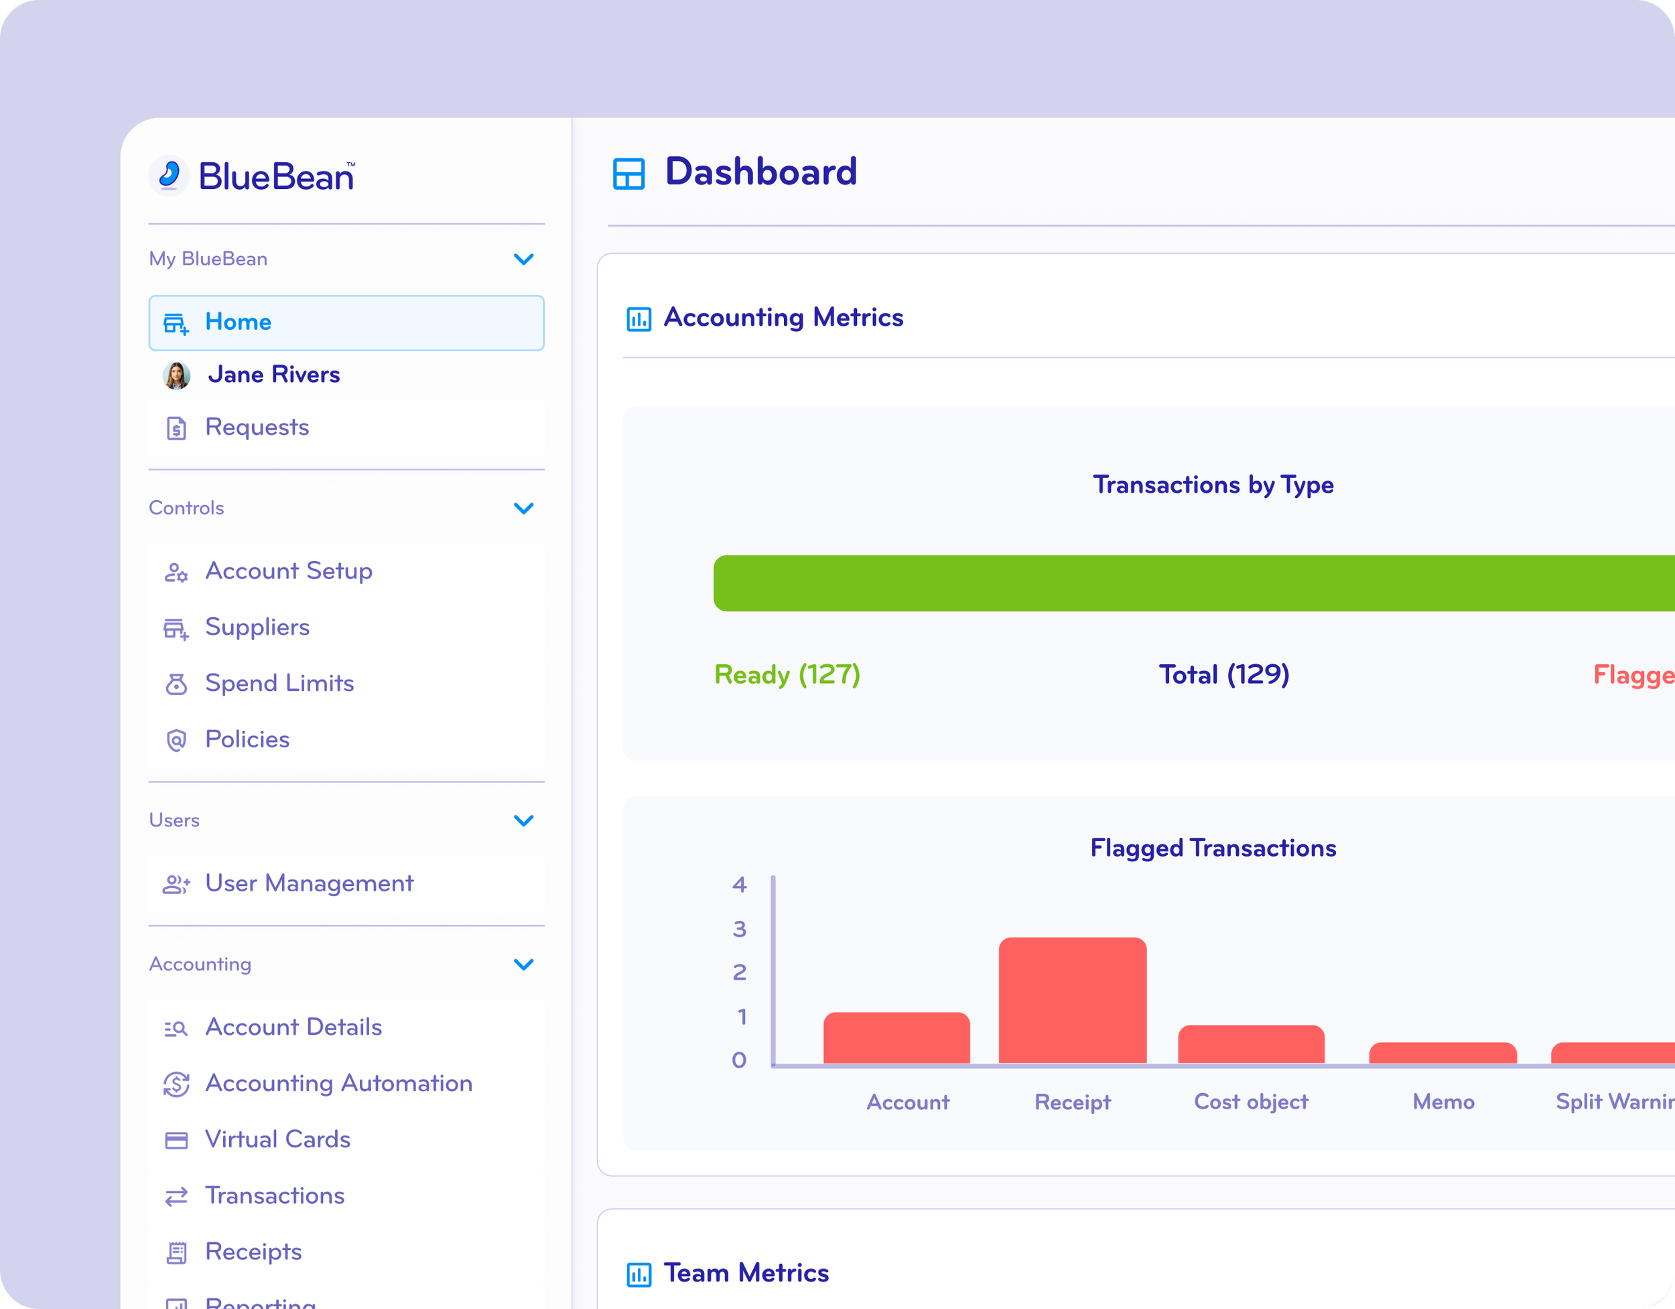This screenshot has width=1675, height=1309.
Task: Open the Transactions menu item
Action: [x=275, y=1196]
